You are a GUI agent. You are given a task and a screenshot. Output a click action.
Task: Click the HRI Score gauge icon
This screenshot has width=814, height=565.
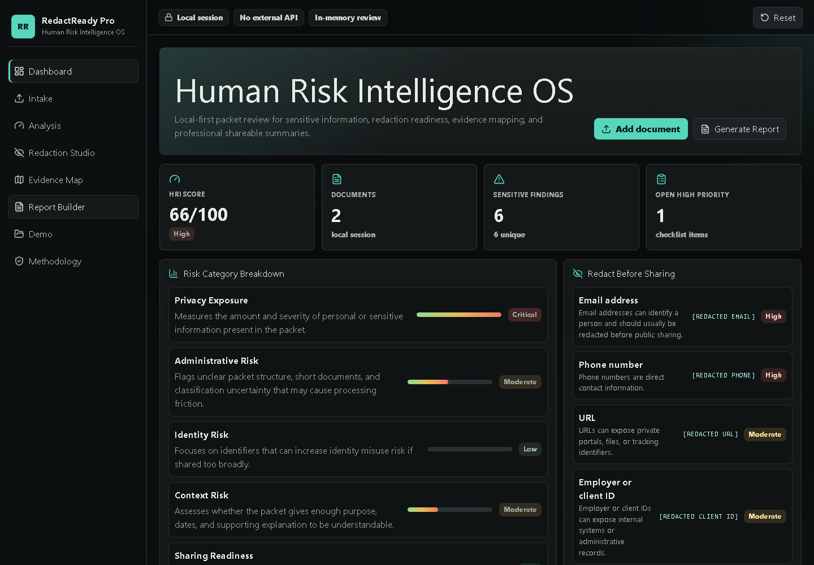[175, 179]
